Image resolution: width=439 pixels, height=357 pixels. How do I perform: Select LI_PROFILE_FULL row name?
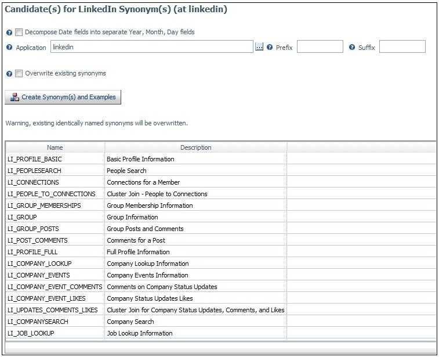32,252
